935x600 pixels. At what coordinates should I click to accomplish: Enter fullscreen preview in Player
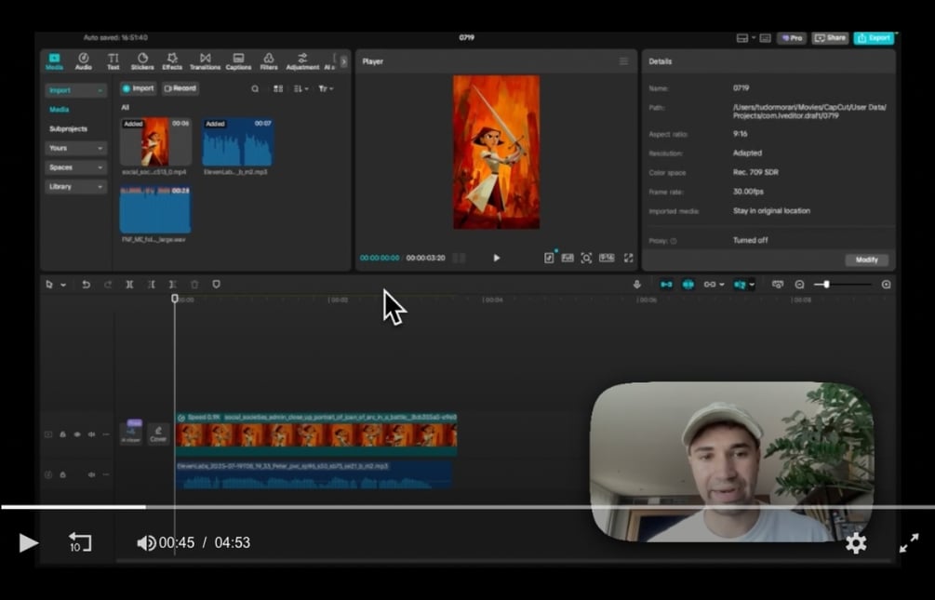point(629,258)
